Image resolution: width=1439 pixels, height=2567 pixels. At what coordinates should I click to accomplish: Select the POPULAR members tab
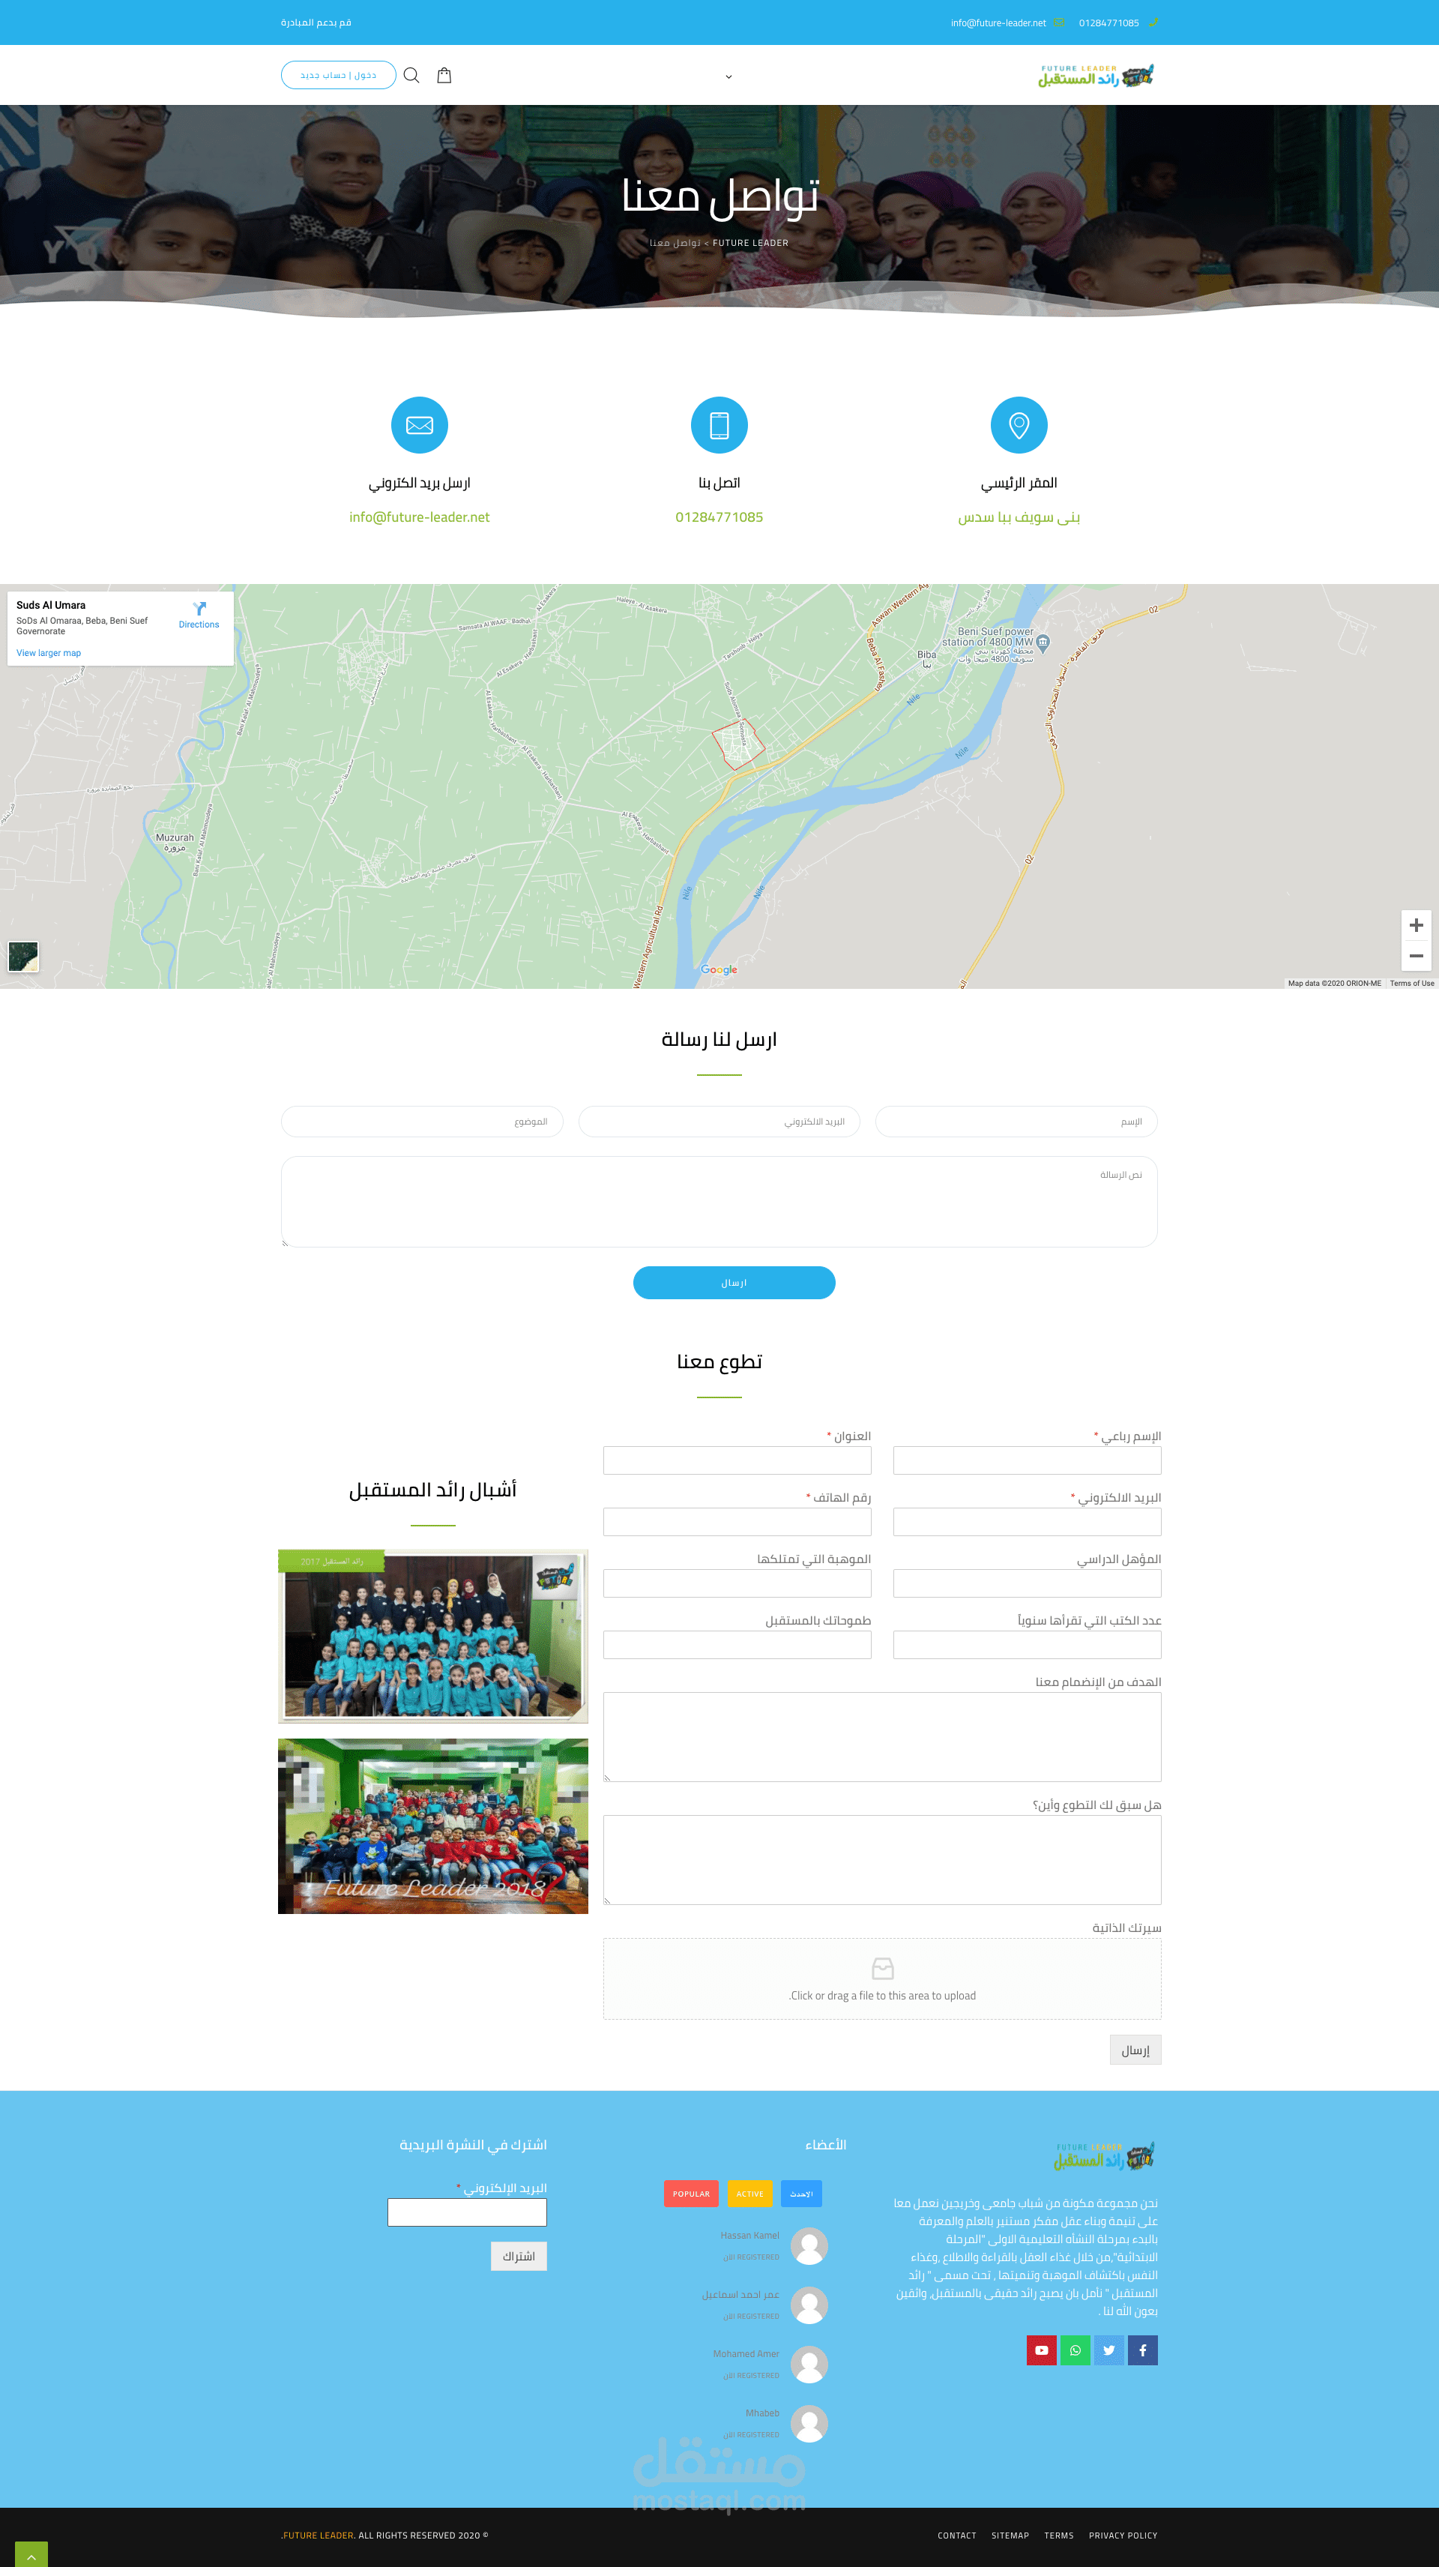pos(690,2194)
